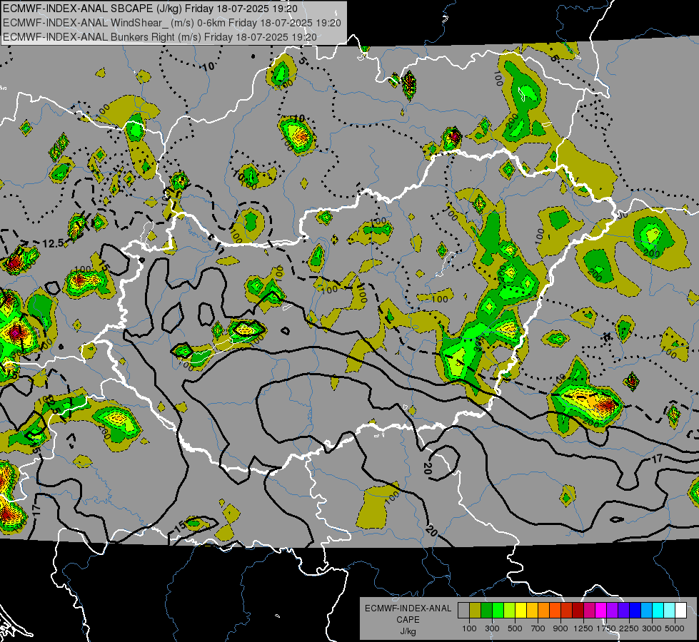Click the 500 label under the legend

[515, 628]
